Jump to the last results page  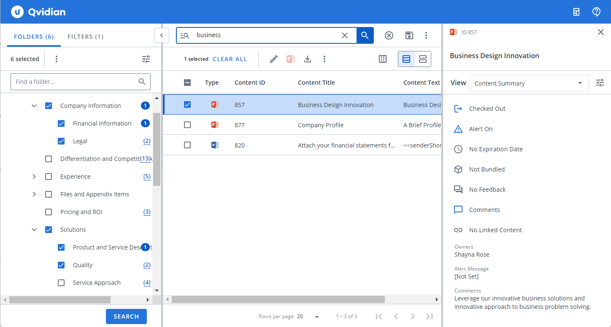click(x=430, y=316)
